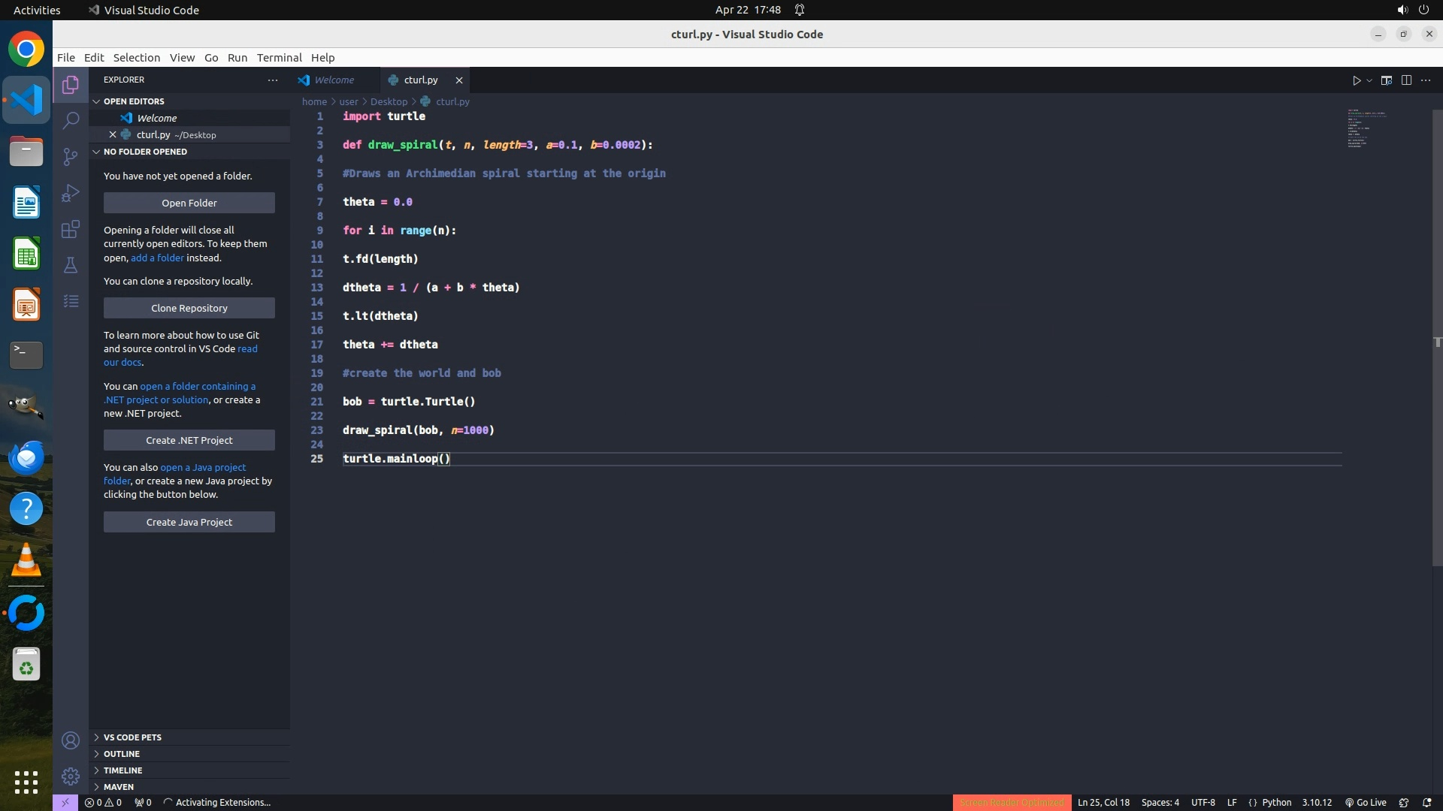
Task: Open the Extensions view
Action: click(x=71, y=229)
